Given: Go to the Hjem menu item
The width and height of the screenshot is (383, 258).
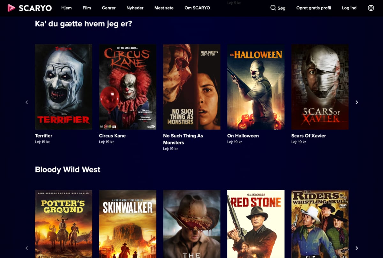Looking at the screenshot, I should (66, 8).
